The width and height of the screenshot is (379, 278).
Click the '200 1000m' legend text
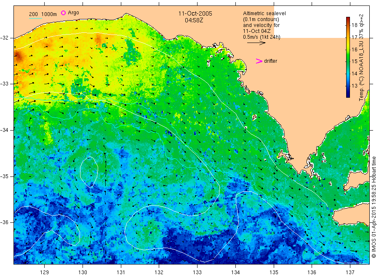coord(43,14)
